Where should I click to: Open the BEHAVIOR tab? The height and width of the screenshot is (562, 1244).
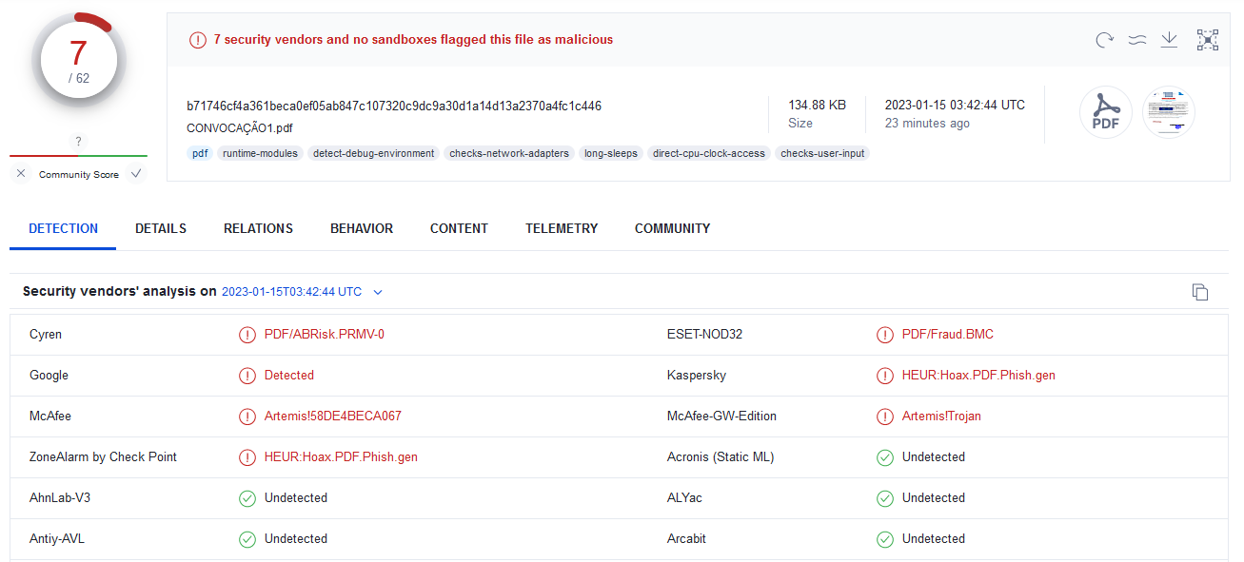(362, 228)
